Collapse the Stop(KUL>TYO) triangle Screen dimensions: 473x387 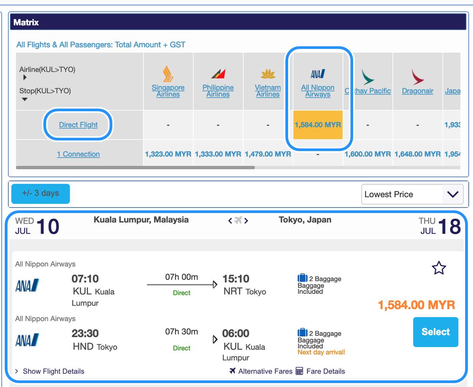[x=24, y=99]
